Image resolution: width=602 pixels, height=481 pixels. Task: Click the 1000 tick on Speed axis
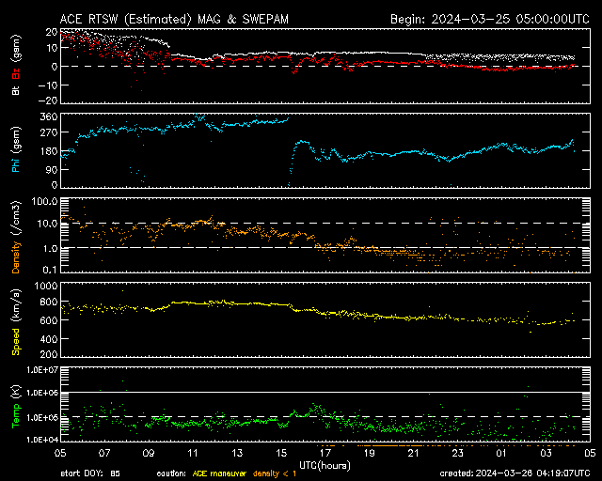click(x=46, y=287)
